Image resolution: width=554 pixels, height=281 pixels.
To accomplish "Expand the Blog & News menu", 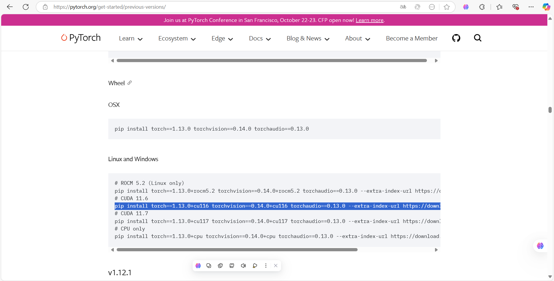I will pyautogui.click(x=308, y=38).
